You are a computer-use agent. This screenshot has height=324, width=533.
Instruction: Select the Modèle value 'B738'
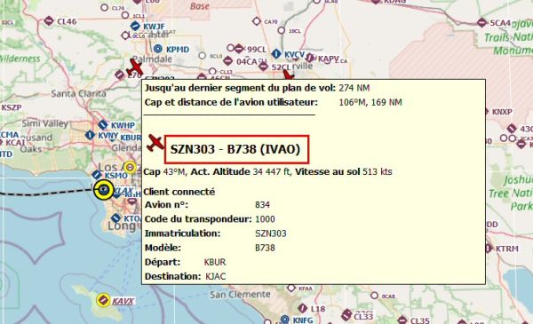265,248
